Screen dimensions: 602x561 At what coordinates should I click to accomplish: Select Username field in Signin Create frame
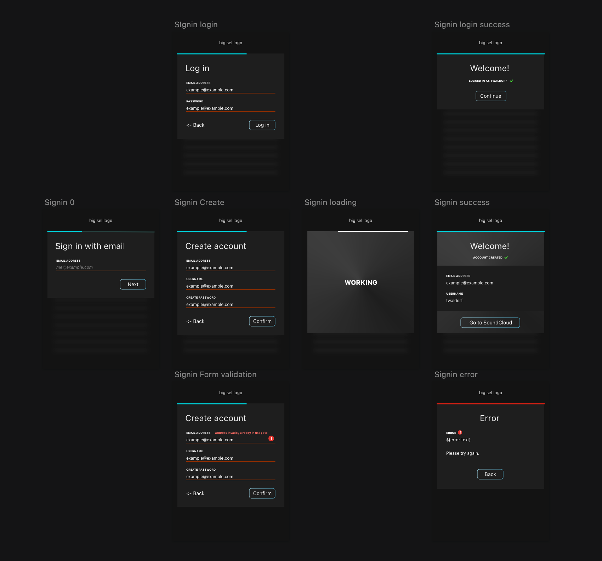click(230, 286)
